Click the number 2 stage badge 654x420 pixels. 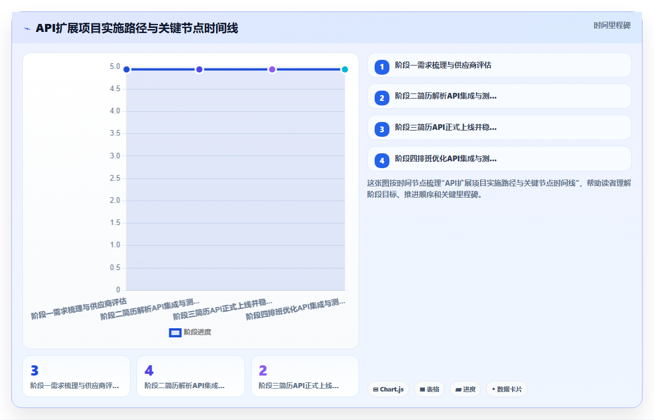pyautogui.click(x=381, y=99)
